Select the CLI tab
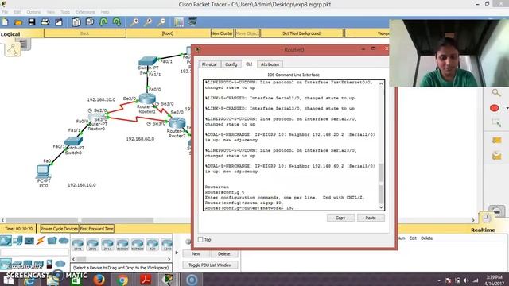 pos(249,64)
